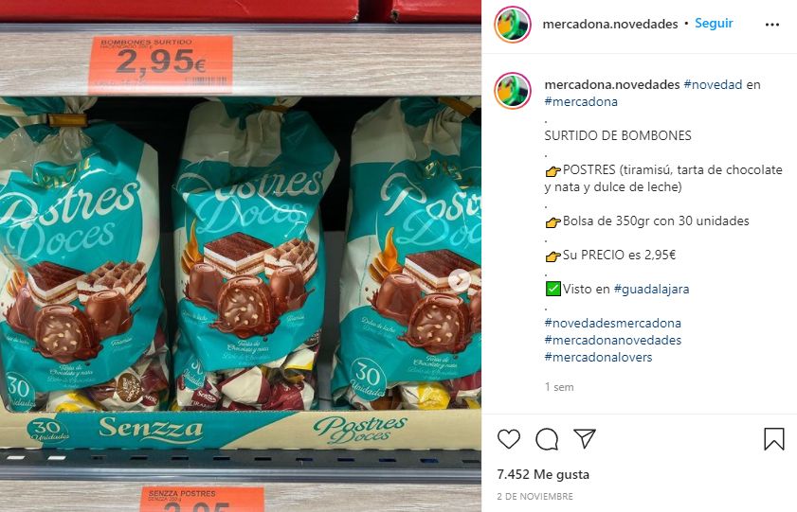Screen dimensions: 797x512
Task: Open the three-dot more options menu
Action: [x=772, y=25]
